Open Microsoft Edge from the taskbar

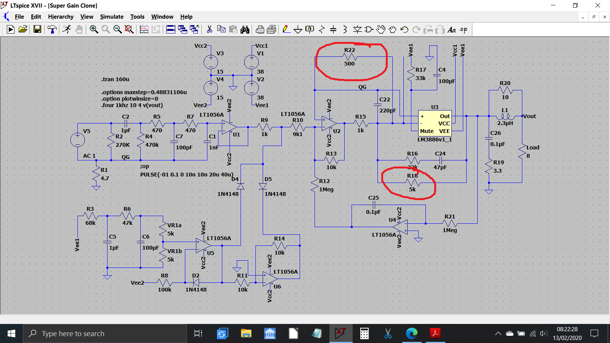pos(411,333)
